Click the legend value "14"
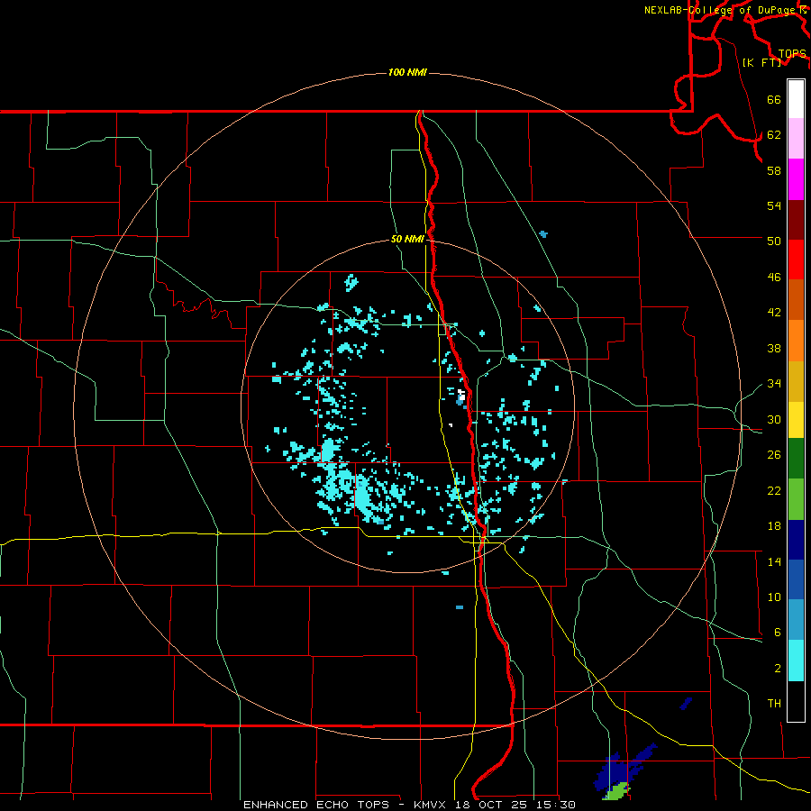 coord(774,561)
